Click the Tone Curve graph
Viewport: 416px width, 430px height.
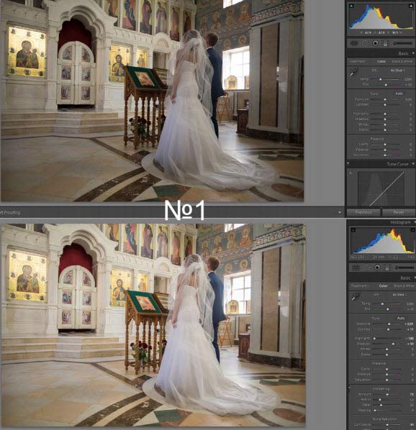click(381, 188)
